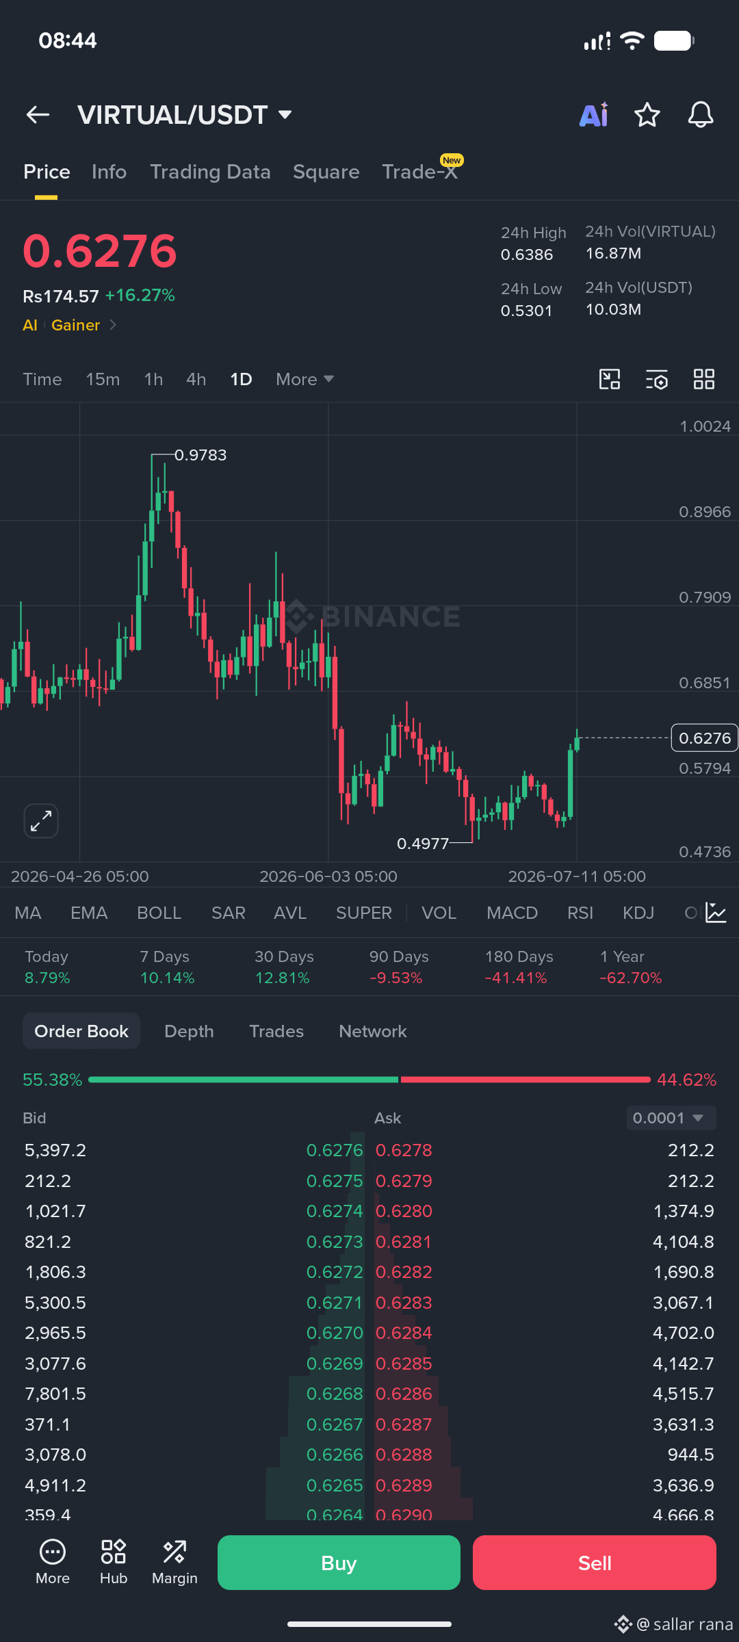Select the 1D interval
This screenshot has height=1642, width=739.
(x=241, y=379)
